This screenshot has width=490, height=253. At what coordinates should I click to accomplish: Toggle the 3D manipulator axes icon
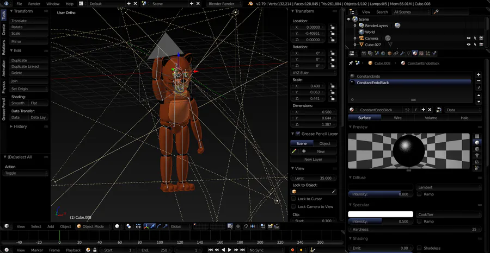pos(146,226)
